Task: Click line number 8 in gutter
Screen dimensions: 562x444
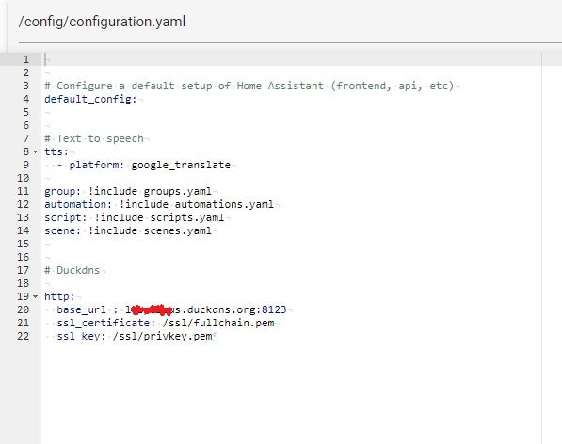Action: [26, 151]
